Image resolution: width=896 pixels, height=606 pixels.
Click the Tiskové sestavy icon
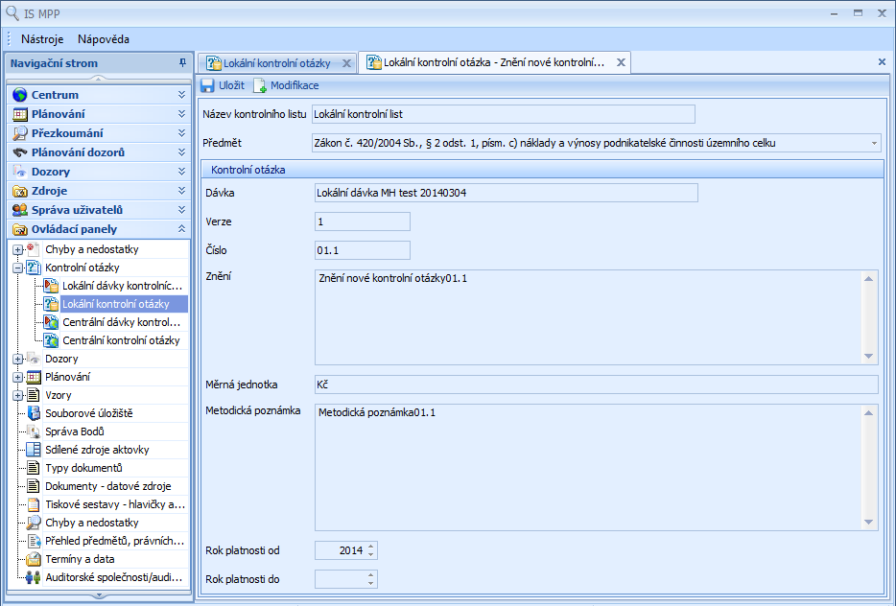click(x=34, y=504)
